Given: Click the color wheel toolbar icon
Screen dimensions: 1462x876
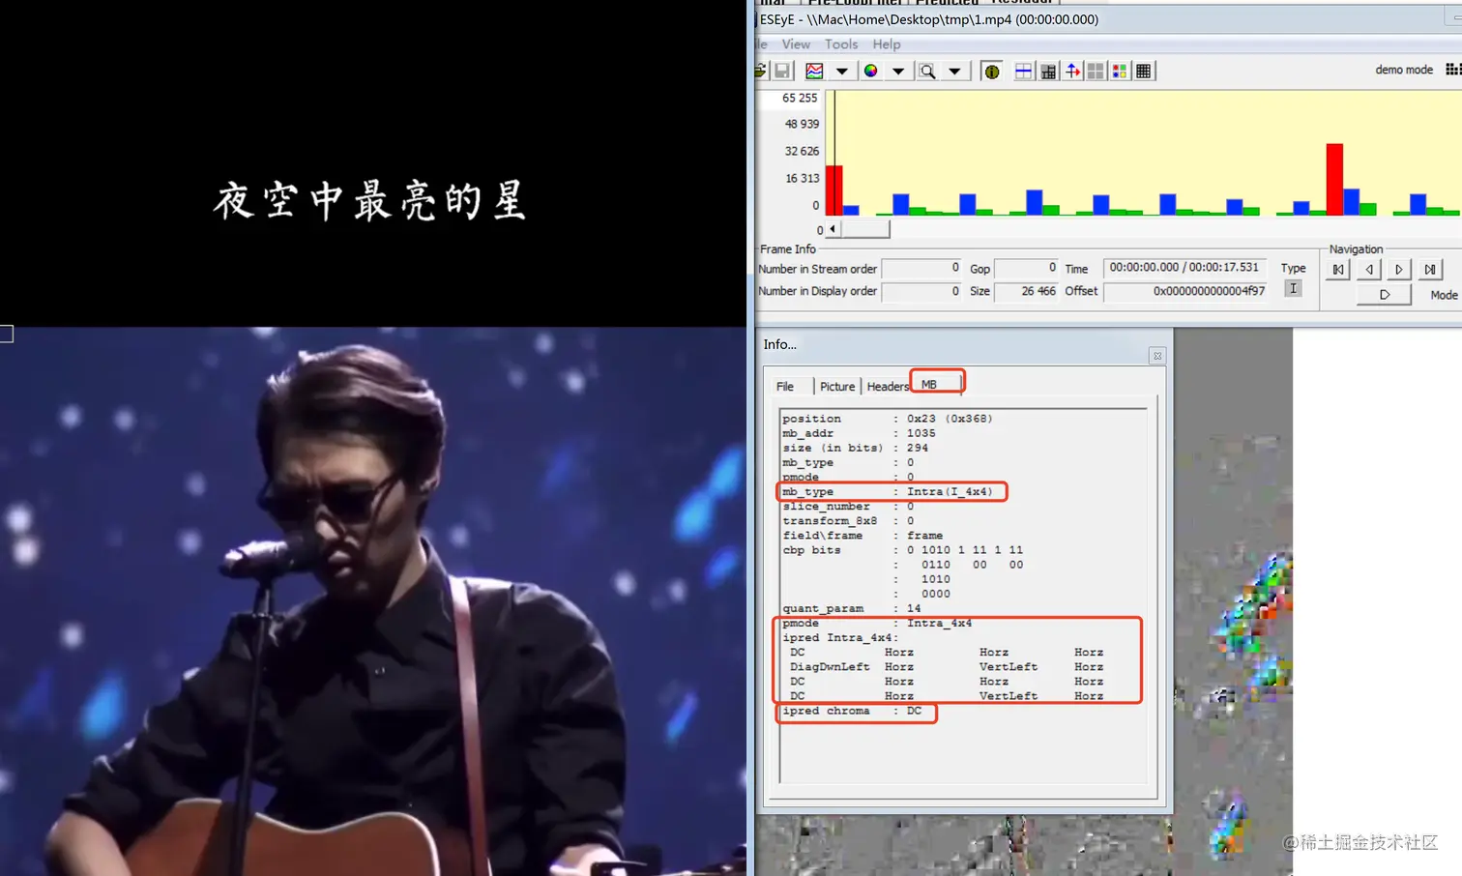Looking at the screenshot, I should click(x=871, y=71).
